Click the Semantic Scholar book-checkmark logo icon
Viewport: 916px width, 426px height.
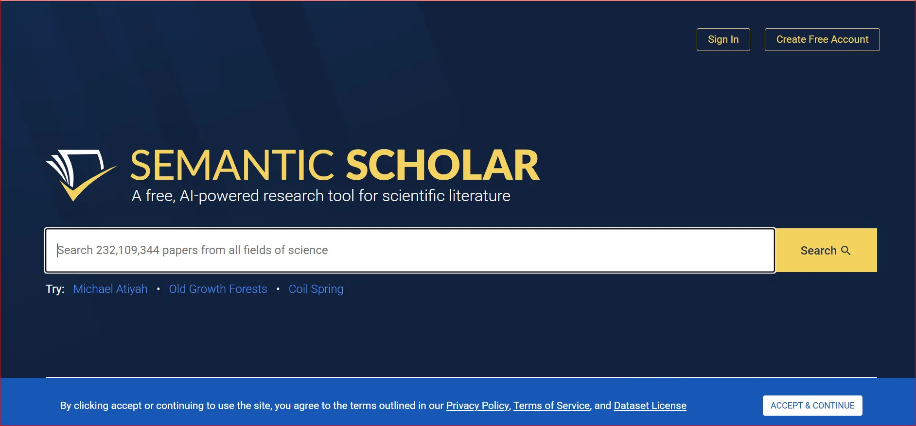point(80,174)
